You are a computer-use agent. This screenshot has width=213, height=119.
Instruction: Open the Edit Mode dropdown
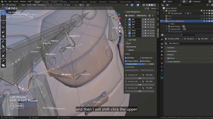tap(13, 5)
